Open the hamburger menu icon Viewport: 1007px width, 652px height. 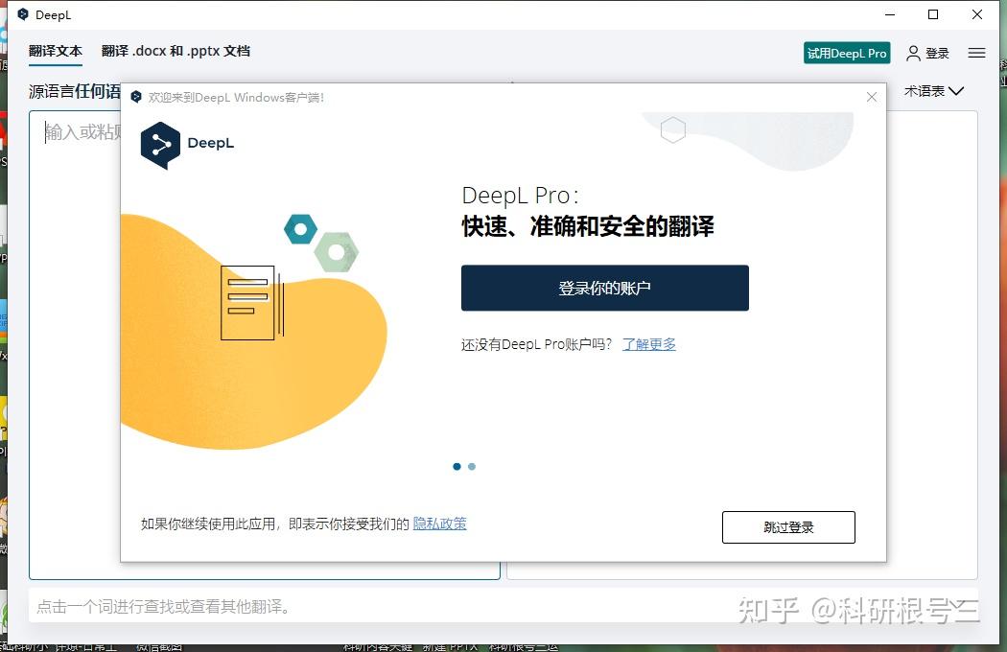pos(976,53)
